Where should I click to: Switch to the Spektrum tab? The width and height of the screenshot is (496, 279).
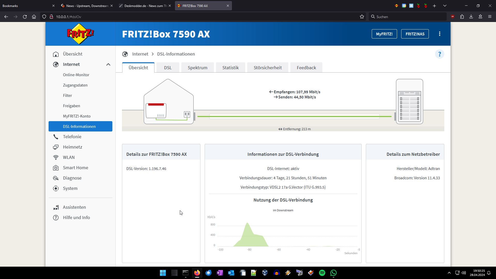pos(197,68)
